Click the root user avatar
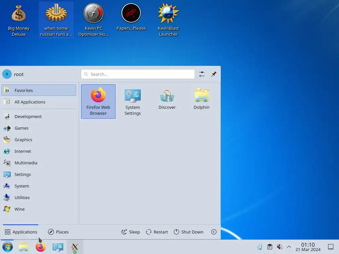Screen dimensions: 339x254 pos(7,74)
